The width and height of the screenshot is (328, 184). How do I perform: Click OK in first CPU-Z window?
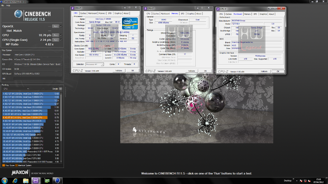pos(133,71)
